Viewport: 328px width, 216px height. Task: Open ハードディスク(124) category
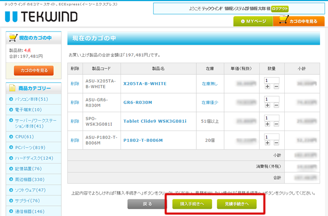pos(34,158)
